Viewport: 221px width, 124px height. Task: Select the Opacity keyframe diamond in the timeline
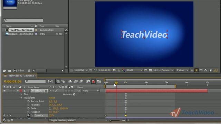click(126, 115)
